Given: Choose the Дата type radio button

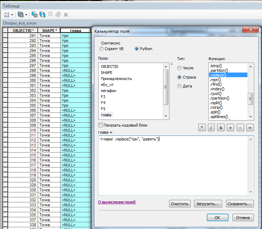Looking at the screenshot, I should click(179, 86).
